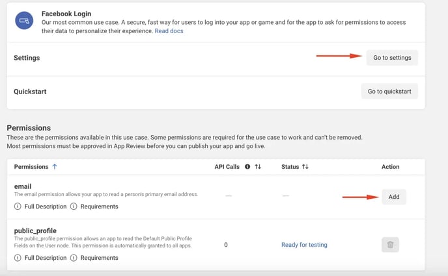Click the Go to settings button
The image size is (448, 276).
point(392,58)
